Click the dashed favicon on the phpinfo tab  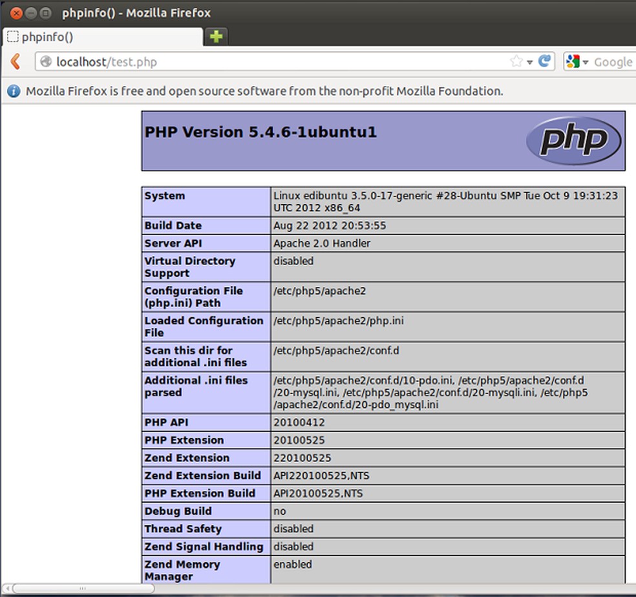(x=13, y=37)
